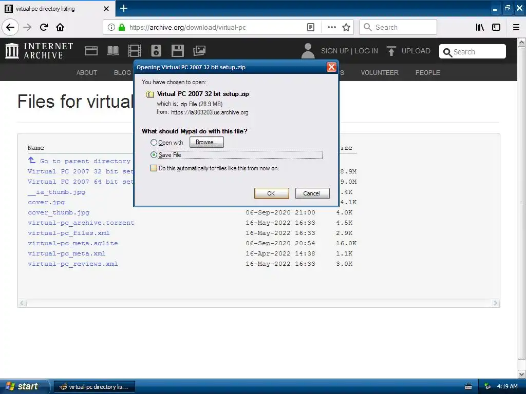The image size is (526, 394).
Task: Open virtual-pc_meta.xml link
Action: point(66,253)
